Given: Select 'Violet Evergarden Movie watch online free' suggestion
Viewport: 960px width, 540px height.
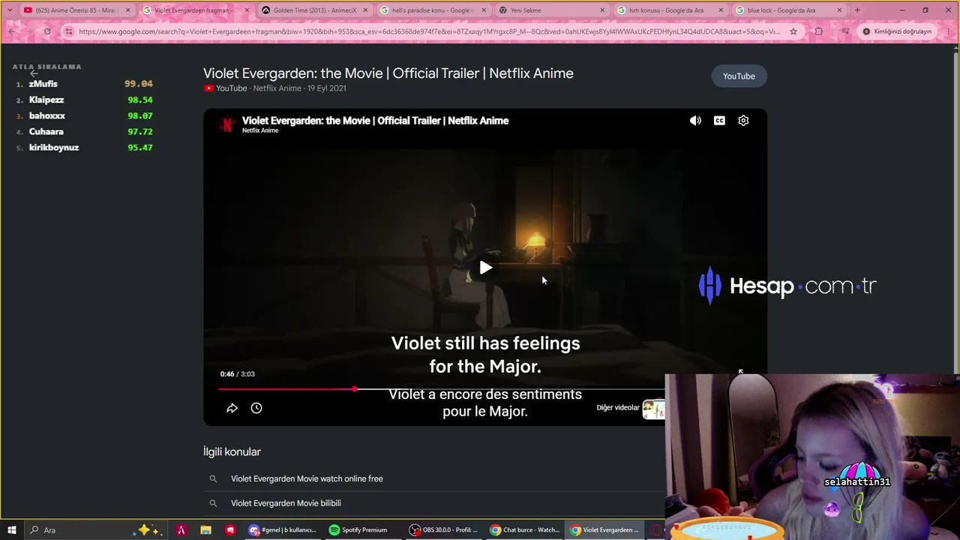Looking at the screenshot, I should click(x=307, y=478).
